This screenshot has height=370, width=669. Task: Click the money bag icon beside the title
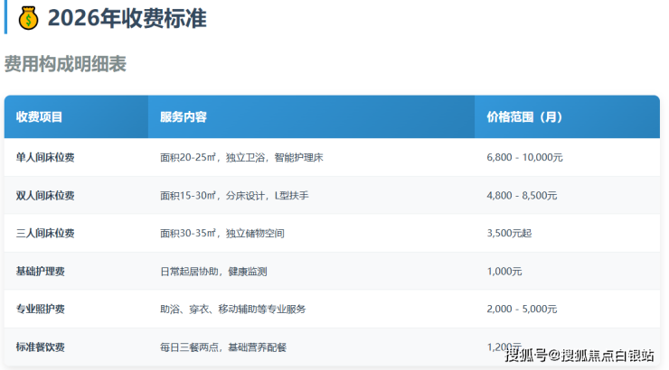[28, 17]
